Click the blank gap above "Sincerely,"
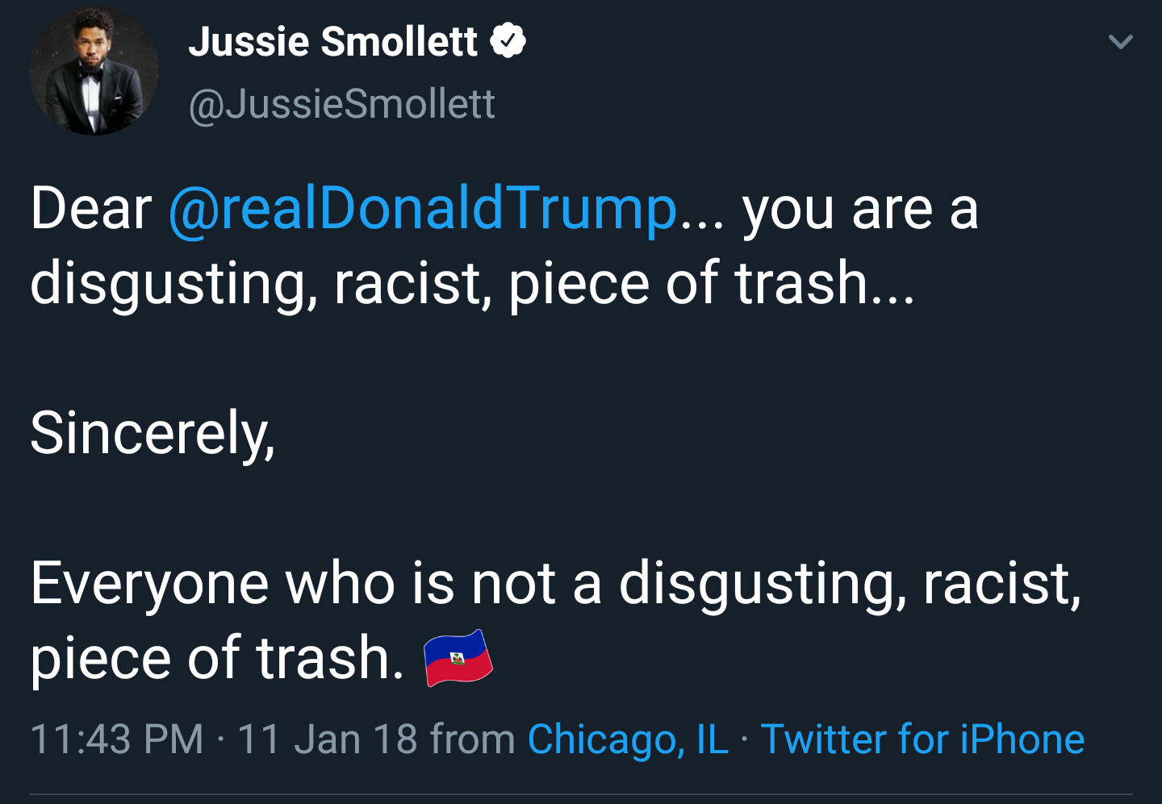This screenshot has width=1162, height=804. coord(581,359)
